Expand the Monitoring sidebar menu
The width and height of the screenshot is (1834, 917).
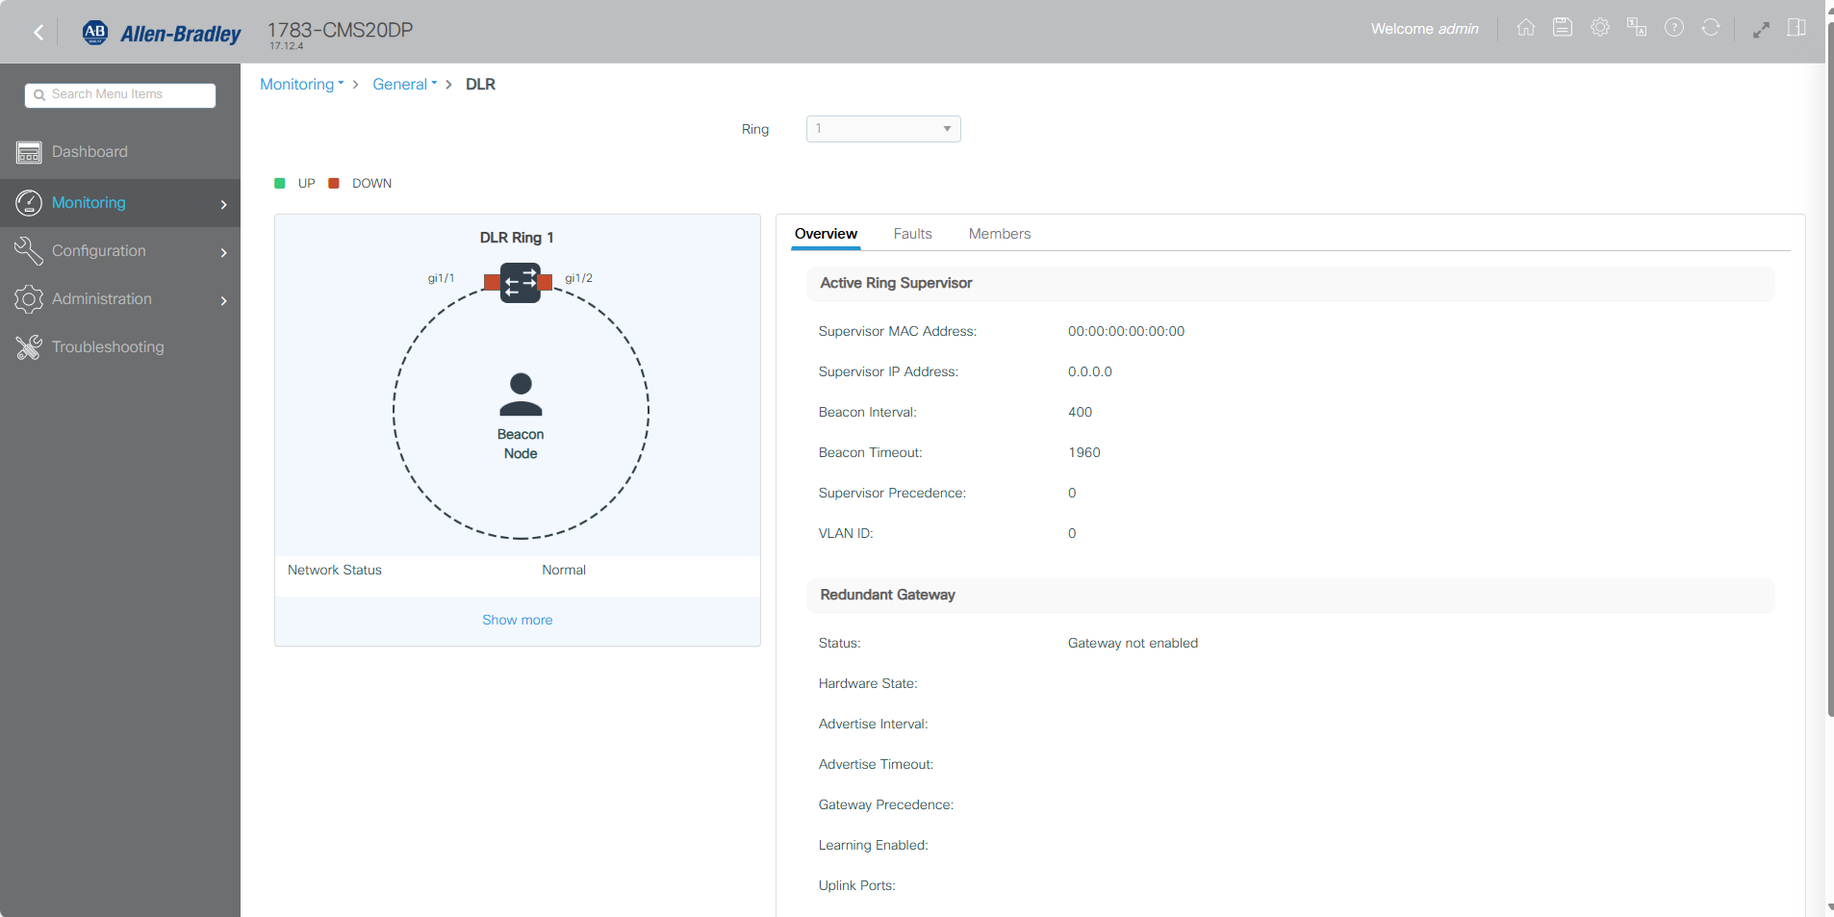pos(120,203)
